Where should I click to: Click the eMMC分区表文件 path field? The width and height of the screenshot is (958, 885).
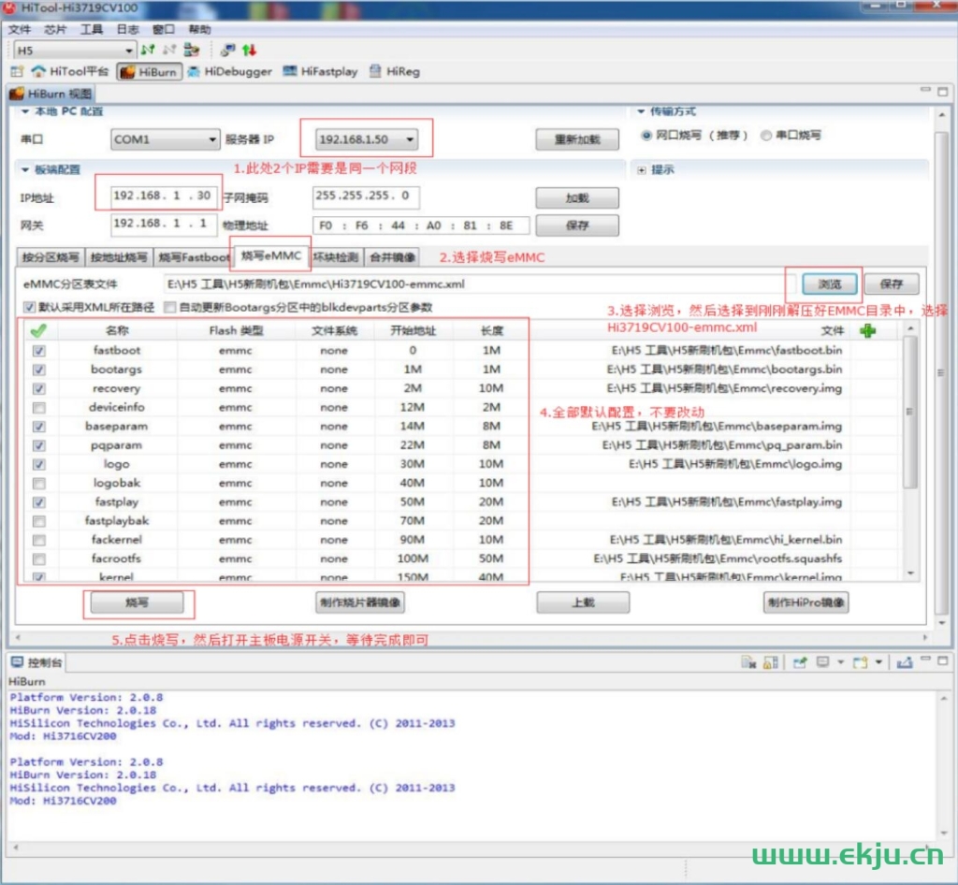[480, 284]
